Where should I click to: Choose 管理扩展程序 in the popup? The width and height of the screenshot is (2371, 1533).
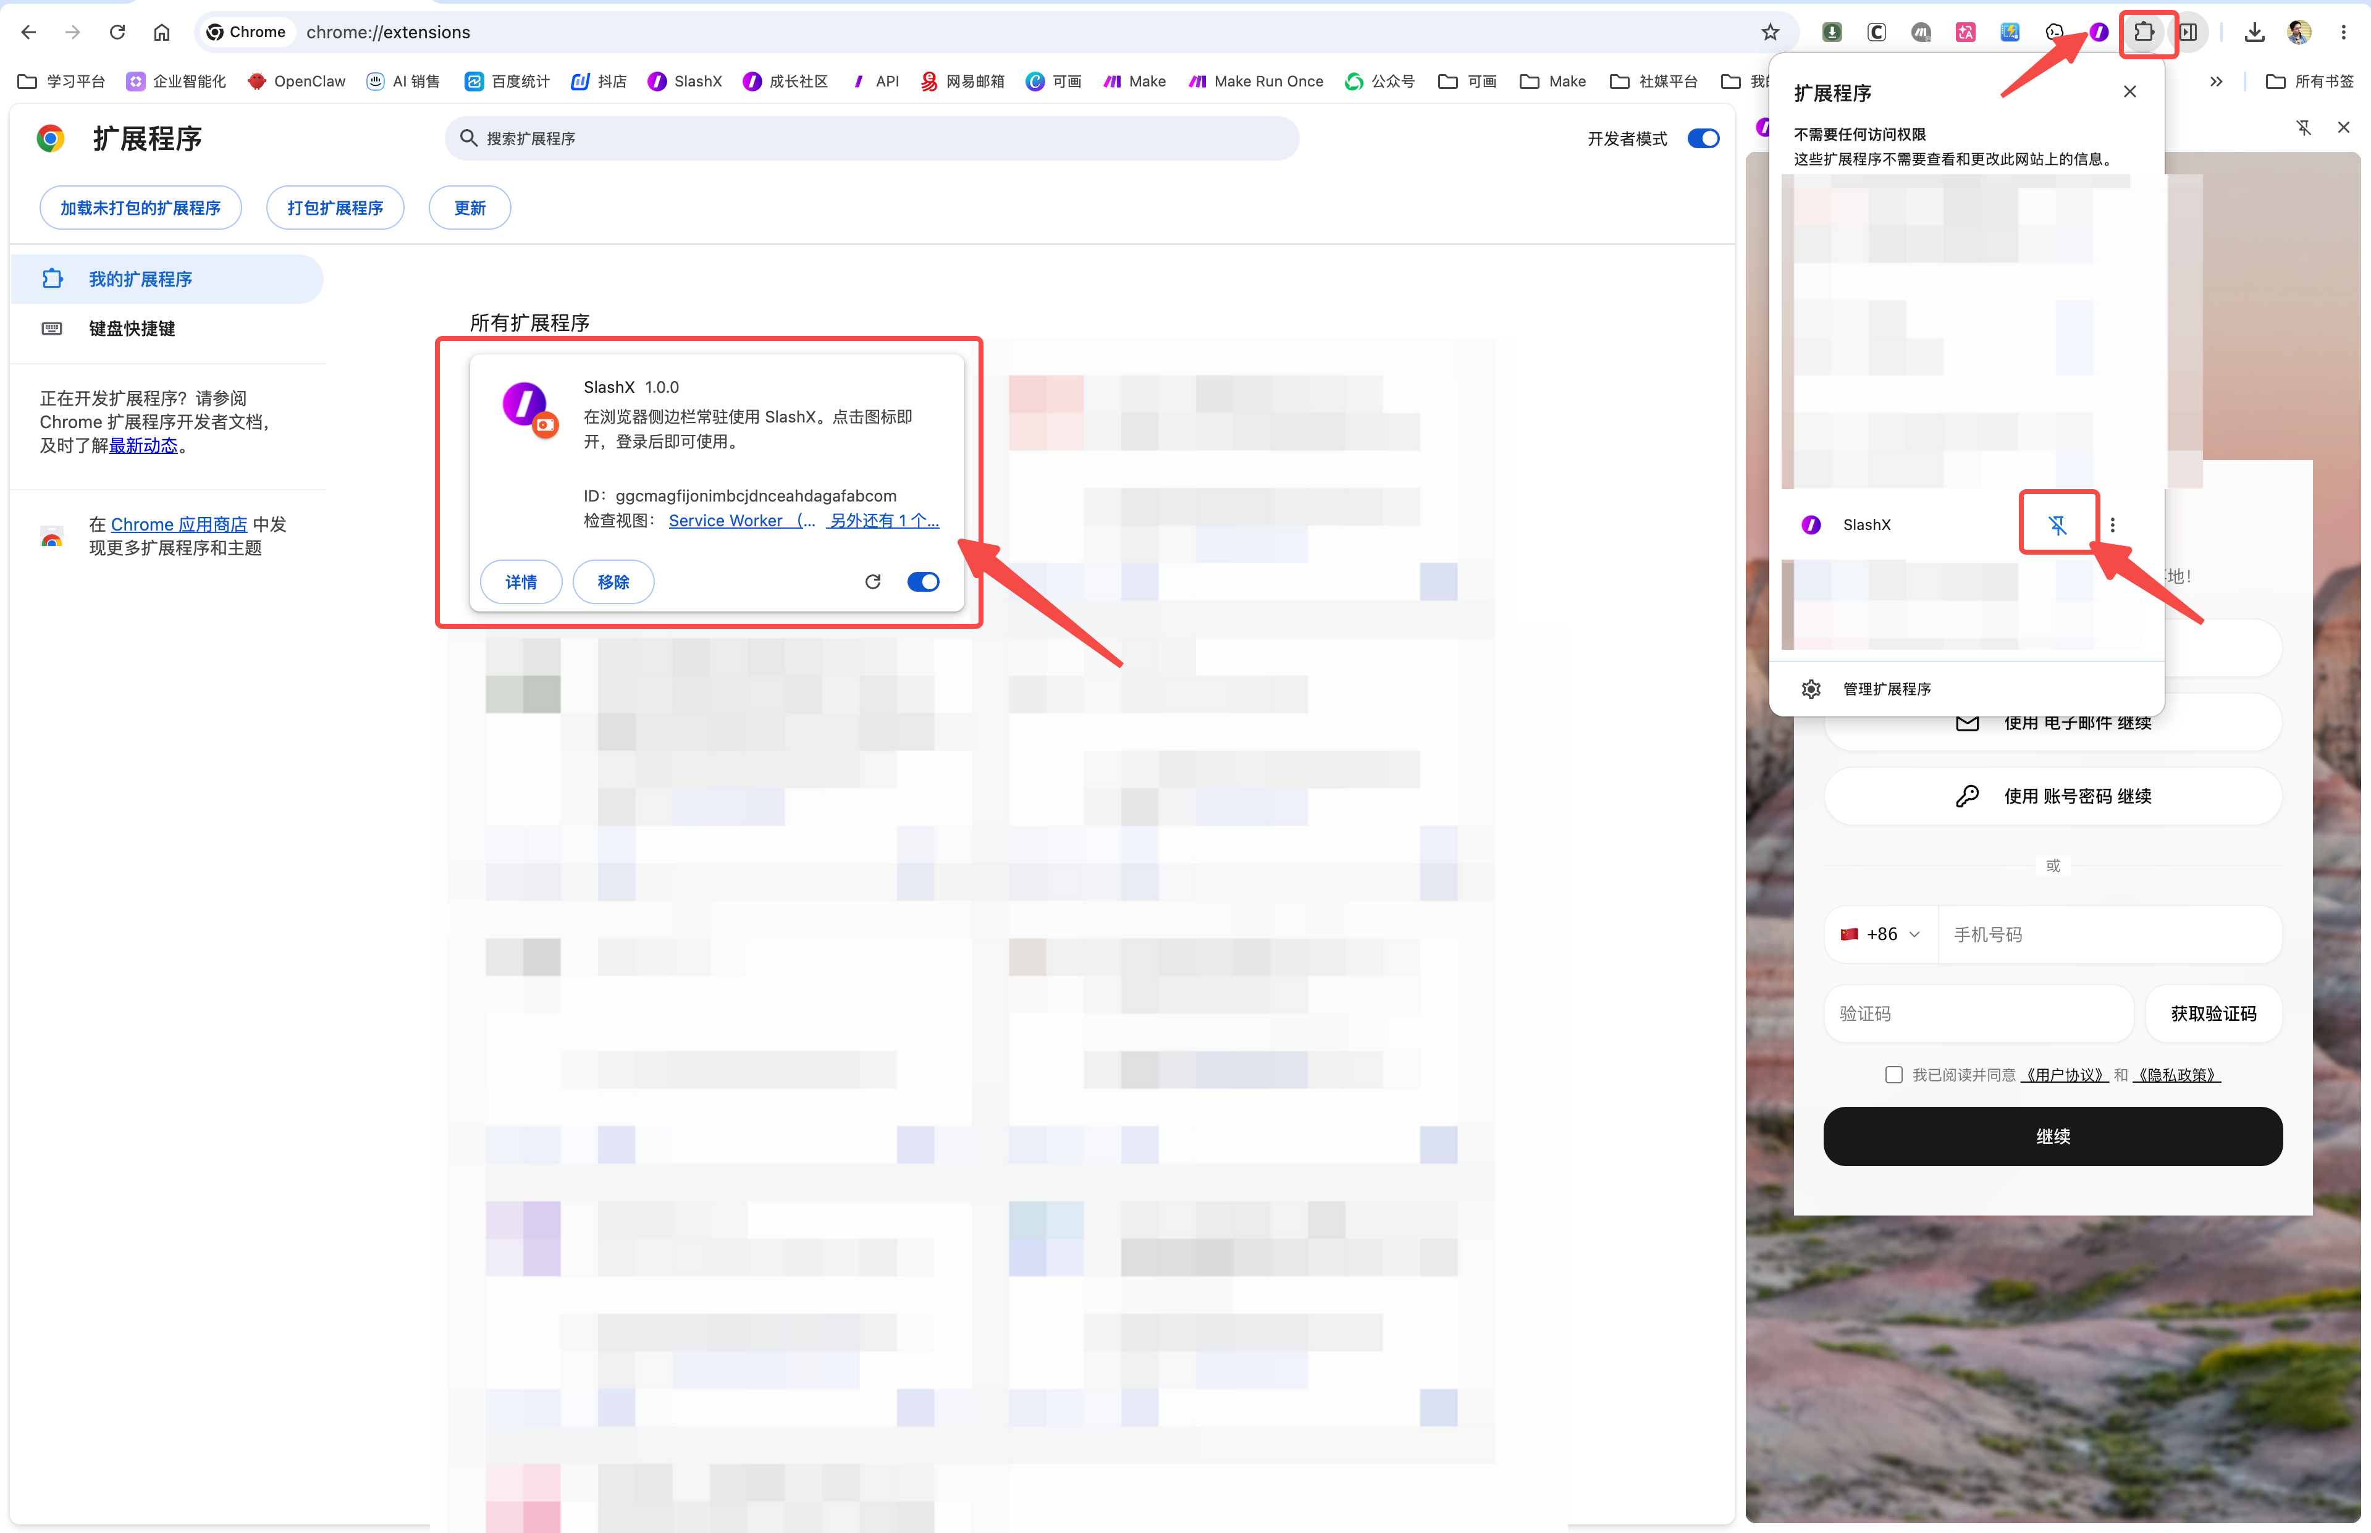coord(1966,689)
